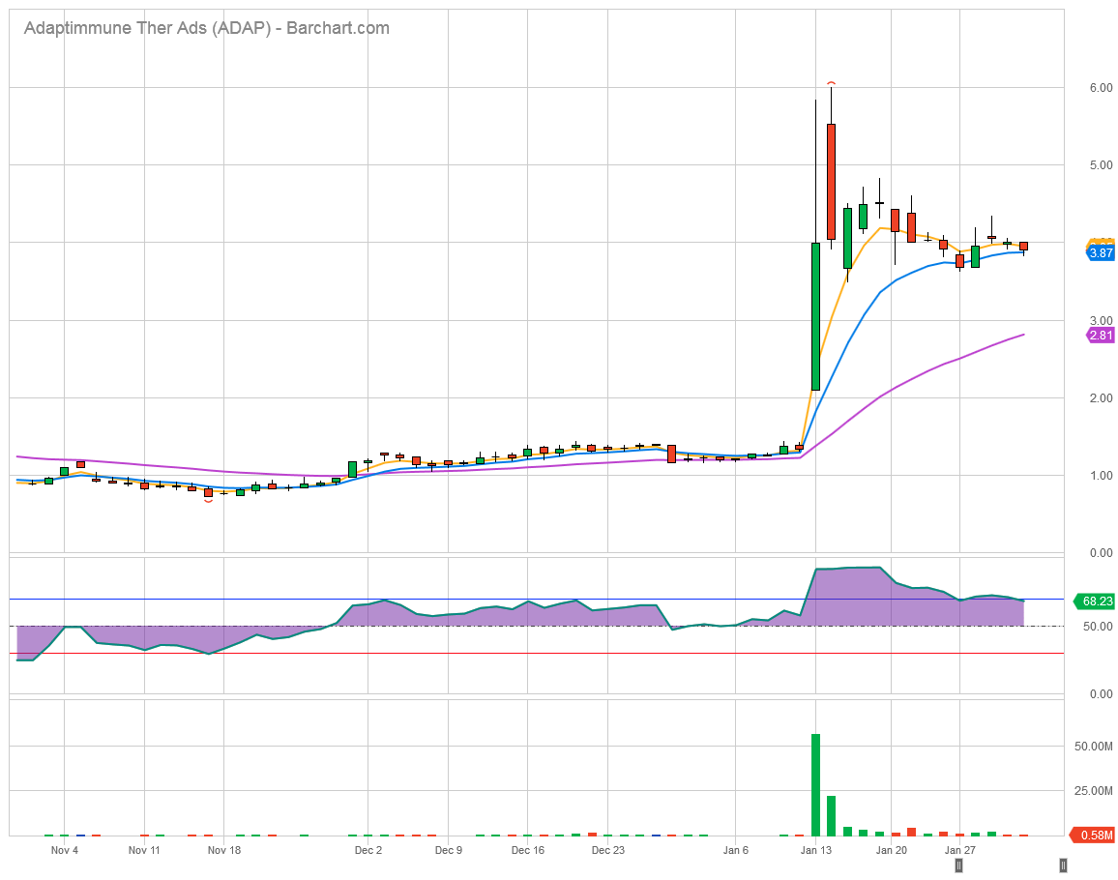Click the 2.00 price axis label

(x=1101, y=397)
